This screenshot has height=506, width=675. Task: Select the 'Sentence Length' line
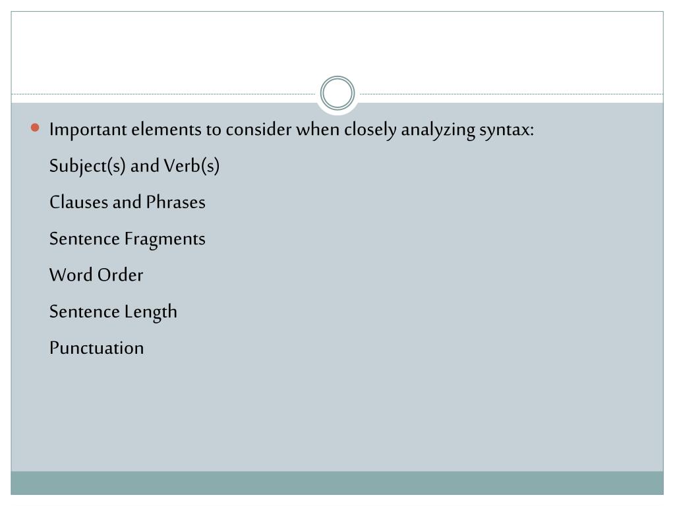pos(113,312)
